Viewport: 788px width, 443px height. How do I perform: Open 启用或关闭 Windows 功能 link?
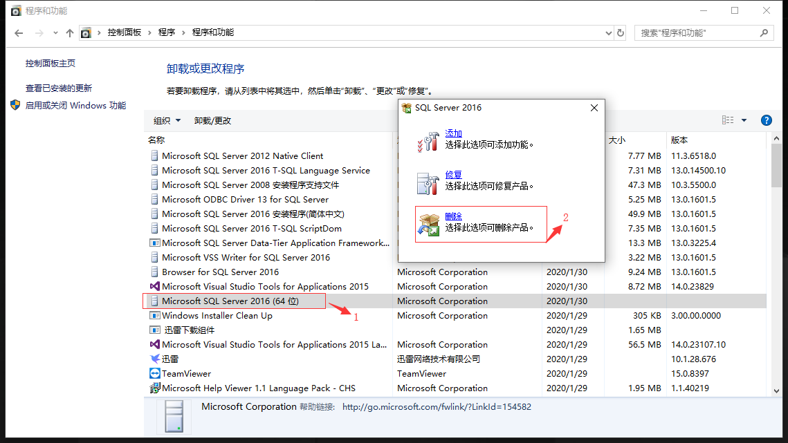coord(75,106)
